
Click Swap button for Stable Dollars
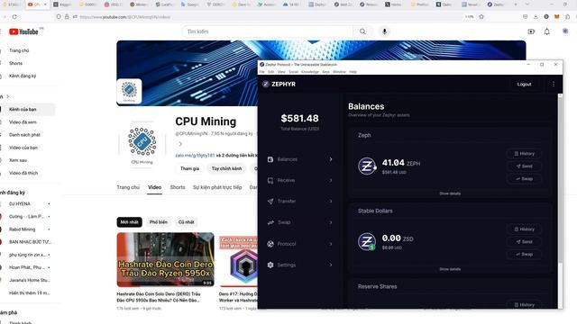coord(524,254)
